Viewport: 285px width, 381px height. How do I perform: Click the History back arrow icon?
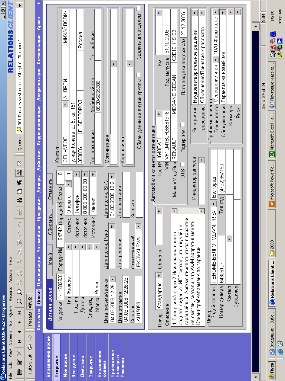point(30,347)
